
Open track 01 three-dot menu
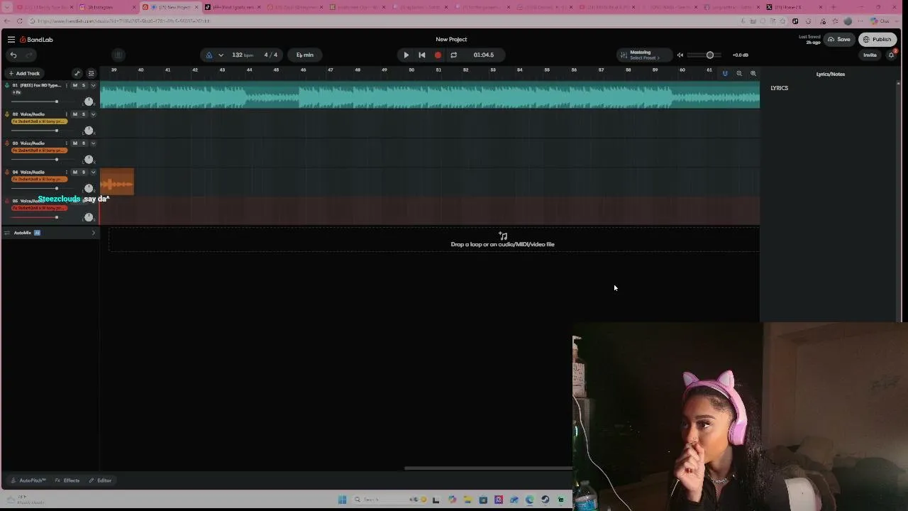[x=67, y=85]
